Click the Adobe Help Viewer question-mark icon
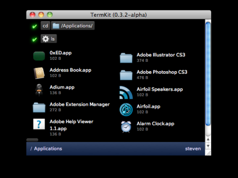The width and height of the screenshot is (238, 178). click(39, 124)
